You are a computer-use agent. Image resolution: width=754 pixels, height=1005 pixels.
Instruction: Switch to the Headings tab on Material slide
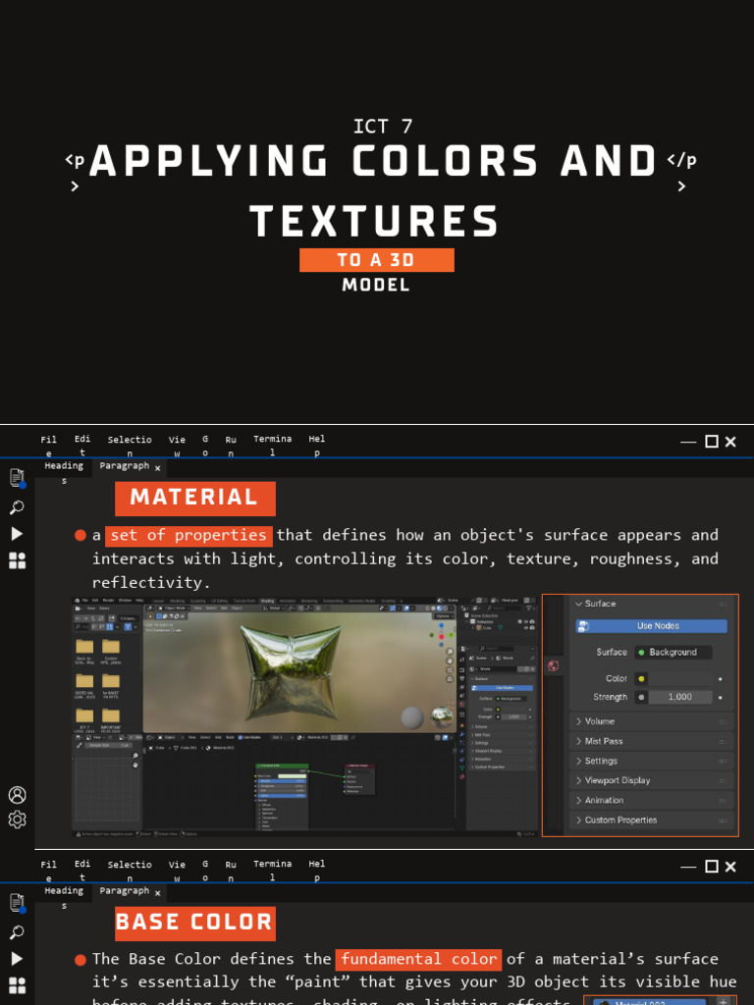coord(64,471)
